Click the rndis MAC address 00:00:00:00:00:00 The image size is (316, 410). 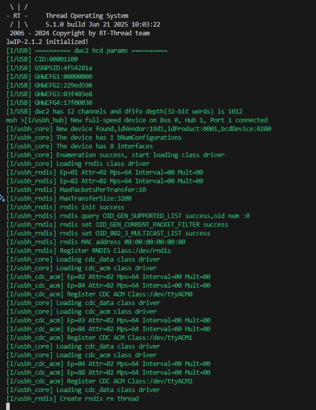[123, 242]
